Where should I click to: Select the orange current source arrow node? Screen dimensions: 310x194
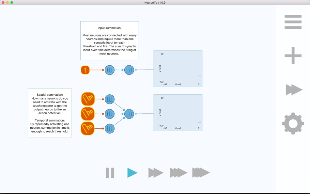click(x=85, y=70)
